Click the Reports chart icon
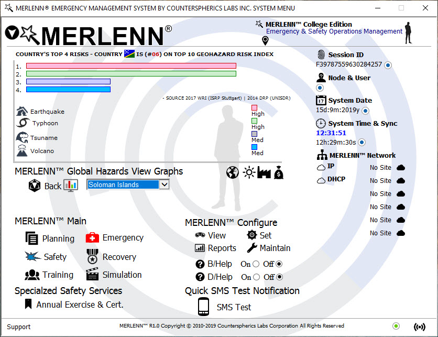The width and height of the screenshot is (438, 337). coord(200,248)
